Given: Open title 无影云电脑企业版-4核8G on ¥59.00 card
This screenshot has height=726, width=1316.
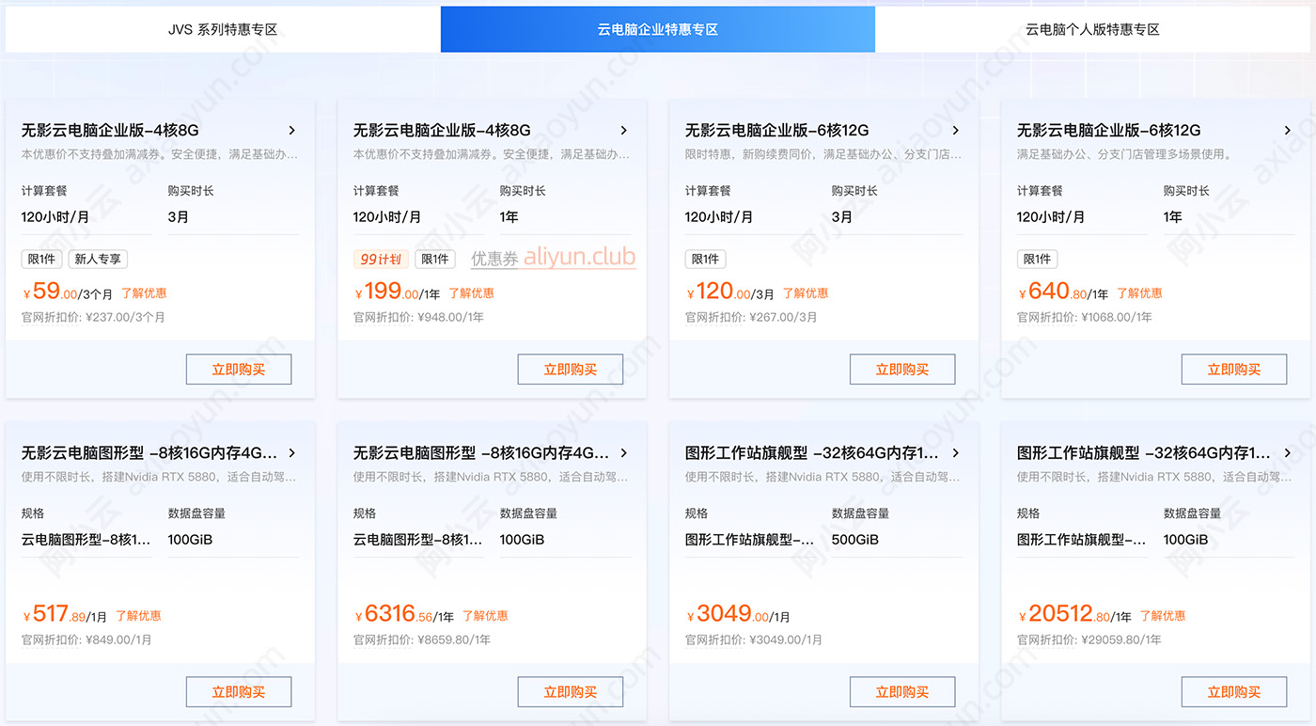Looking at the screenshot, I should pyautogui.click(x=110, y=131).
